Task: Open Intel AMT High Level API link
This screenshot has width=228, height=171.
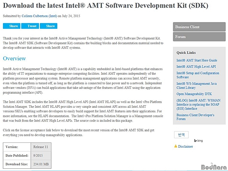Action: 196,67
